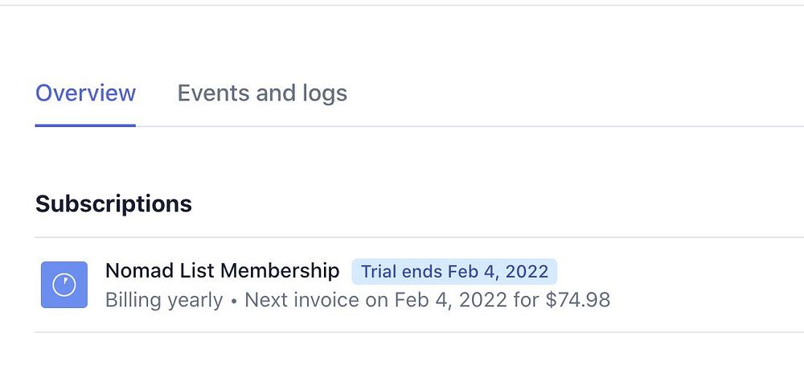804x374 pixels.
Task: Click the blue underline beneath Overview
Action: [x=85, y=125]
